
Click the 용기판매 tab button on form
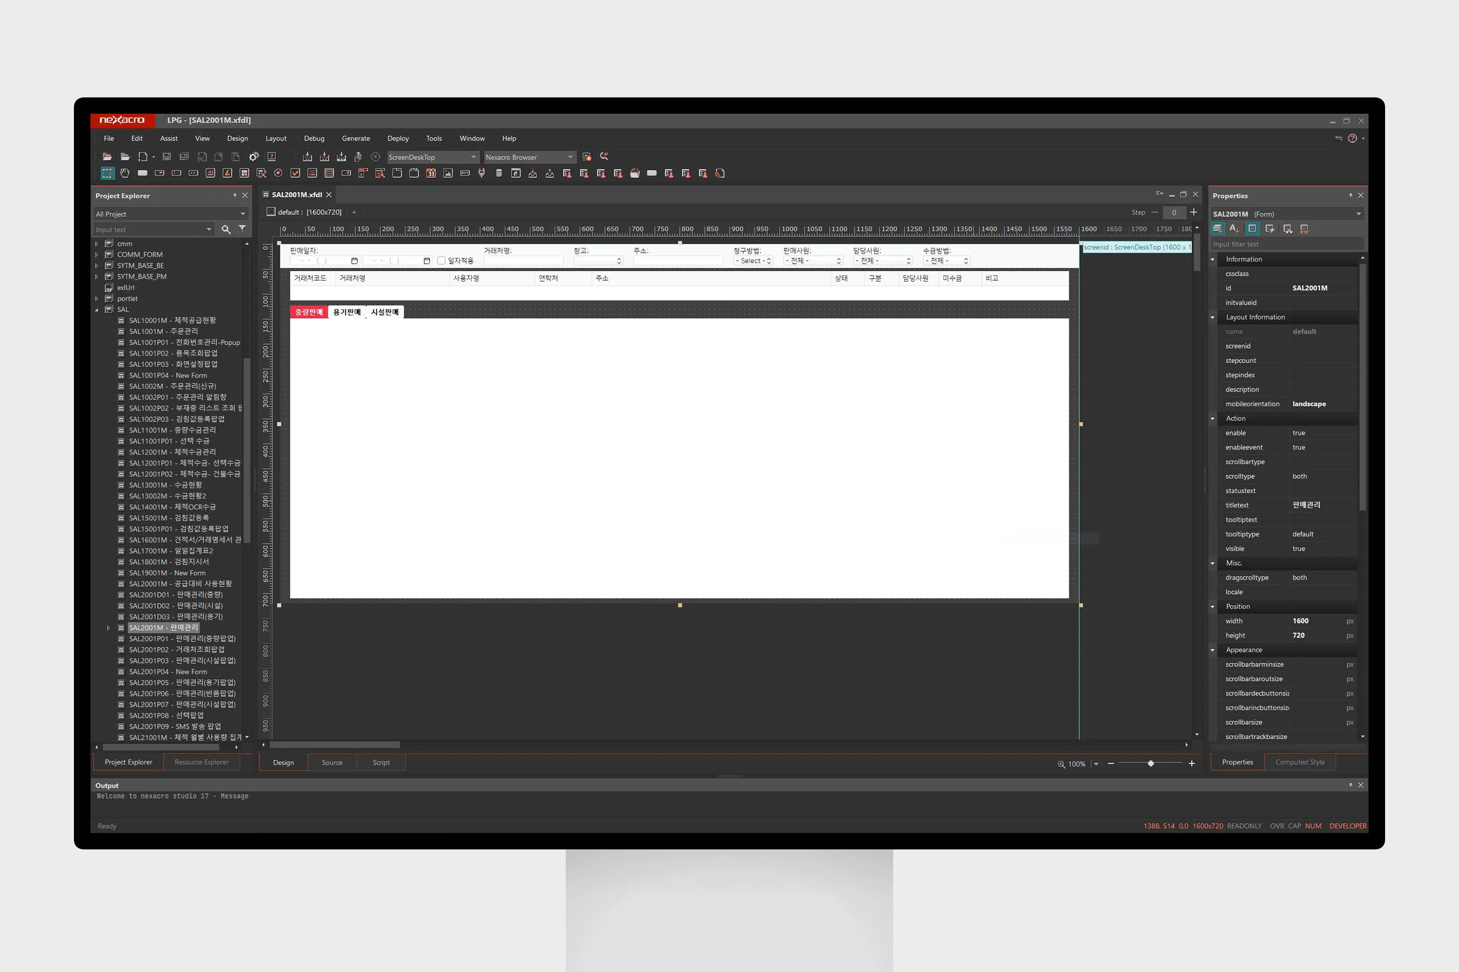click(x=347, y=312)
